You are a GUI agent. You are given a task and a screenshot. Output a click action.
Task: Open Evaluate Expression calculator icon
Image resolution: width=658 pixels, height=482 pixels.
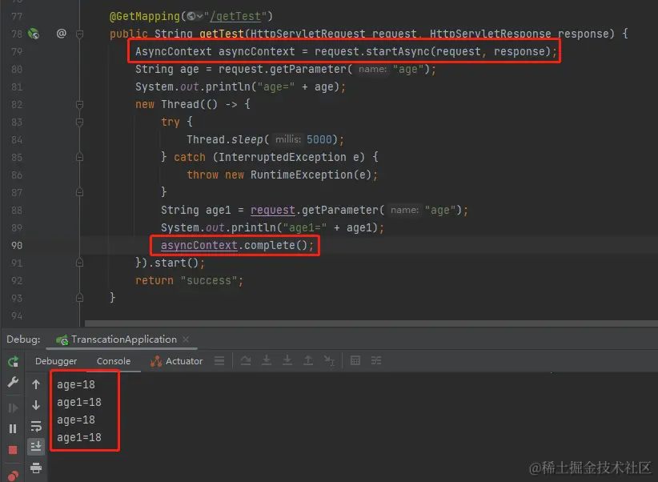pyautogui.click(x=355, y=360)
